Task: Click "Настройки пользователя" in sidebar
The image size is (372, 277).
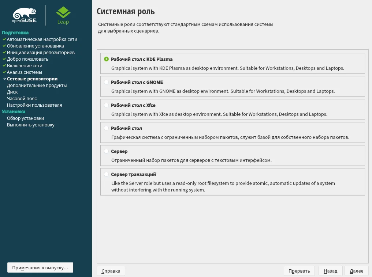Action: 34,105
